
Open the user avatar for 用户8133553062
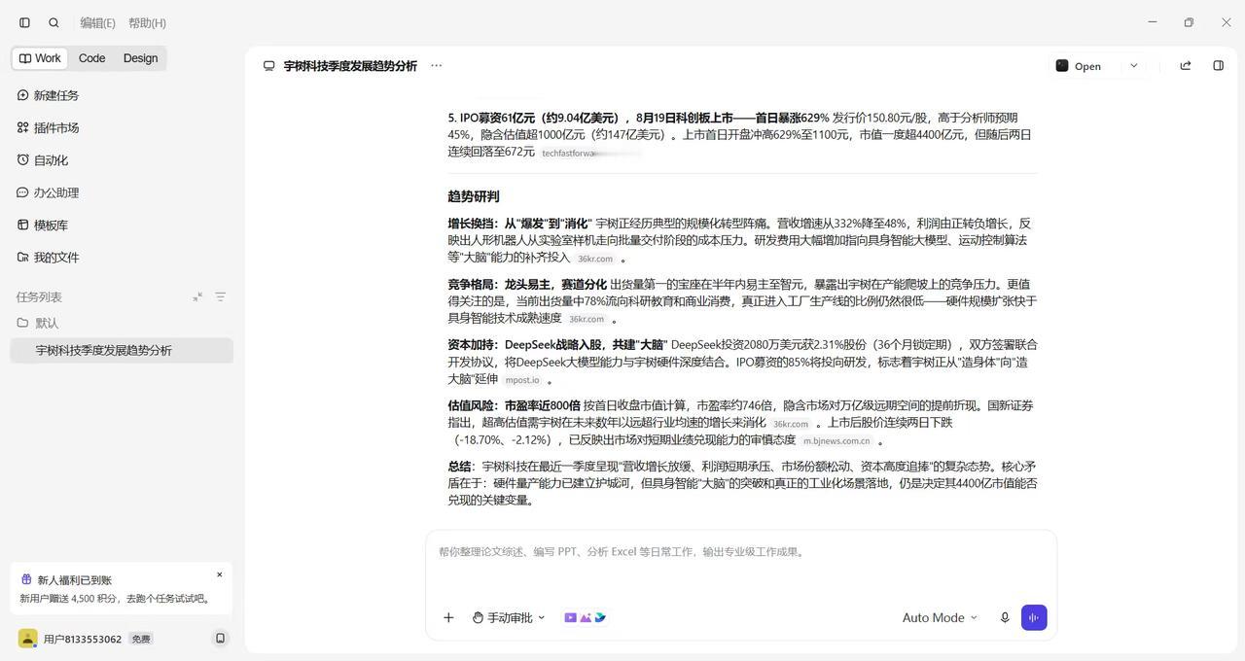[27, 639]
